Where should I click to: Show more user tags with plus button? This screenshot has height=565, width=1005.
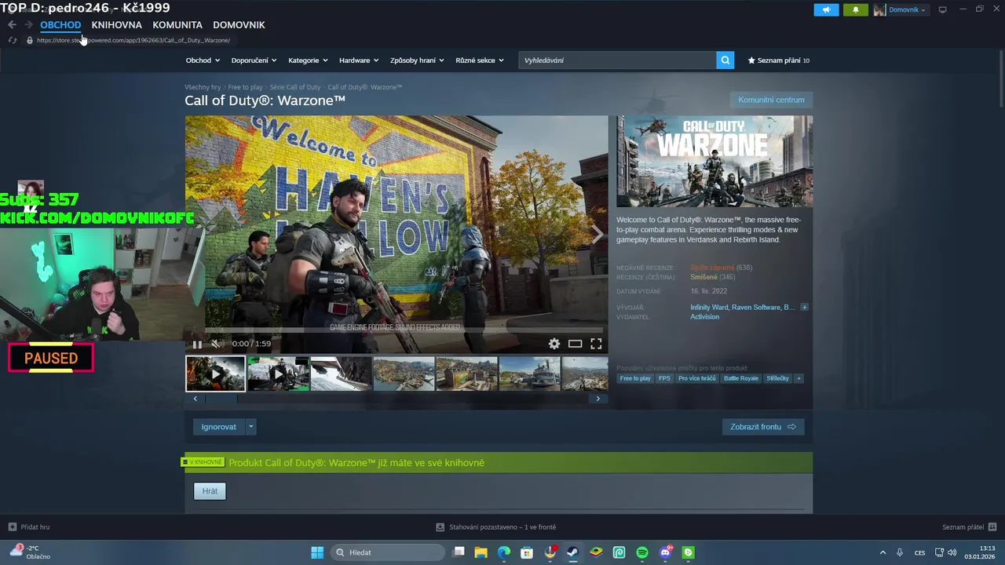point(799,378)
